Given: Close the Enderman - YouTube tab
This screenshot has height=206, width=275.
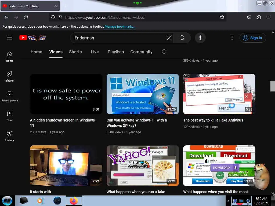Looking at the screenshot, I should [x=55, y=6].
